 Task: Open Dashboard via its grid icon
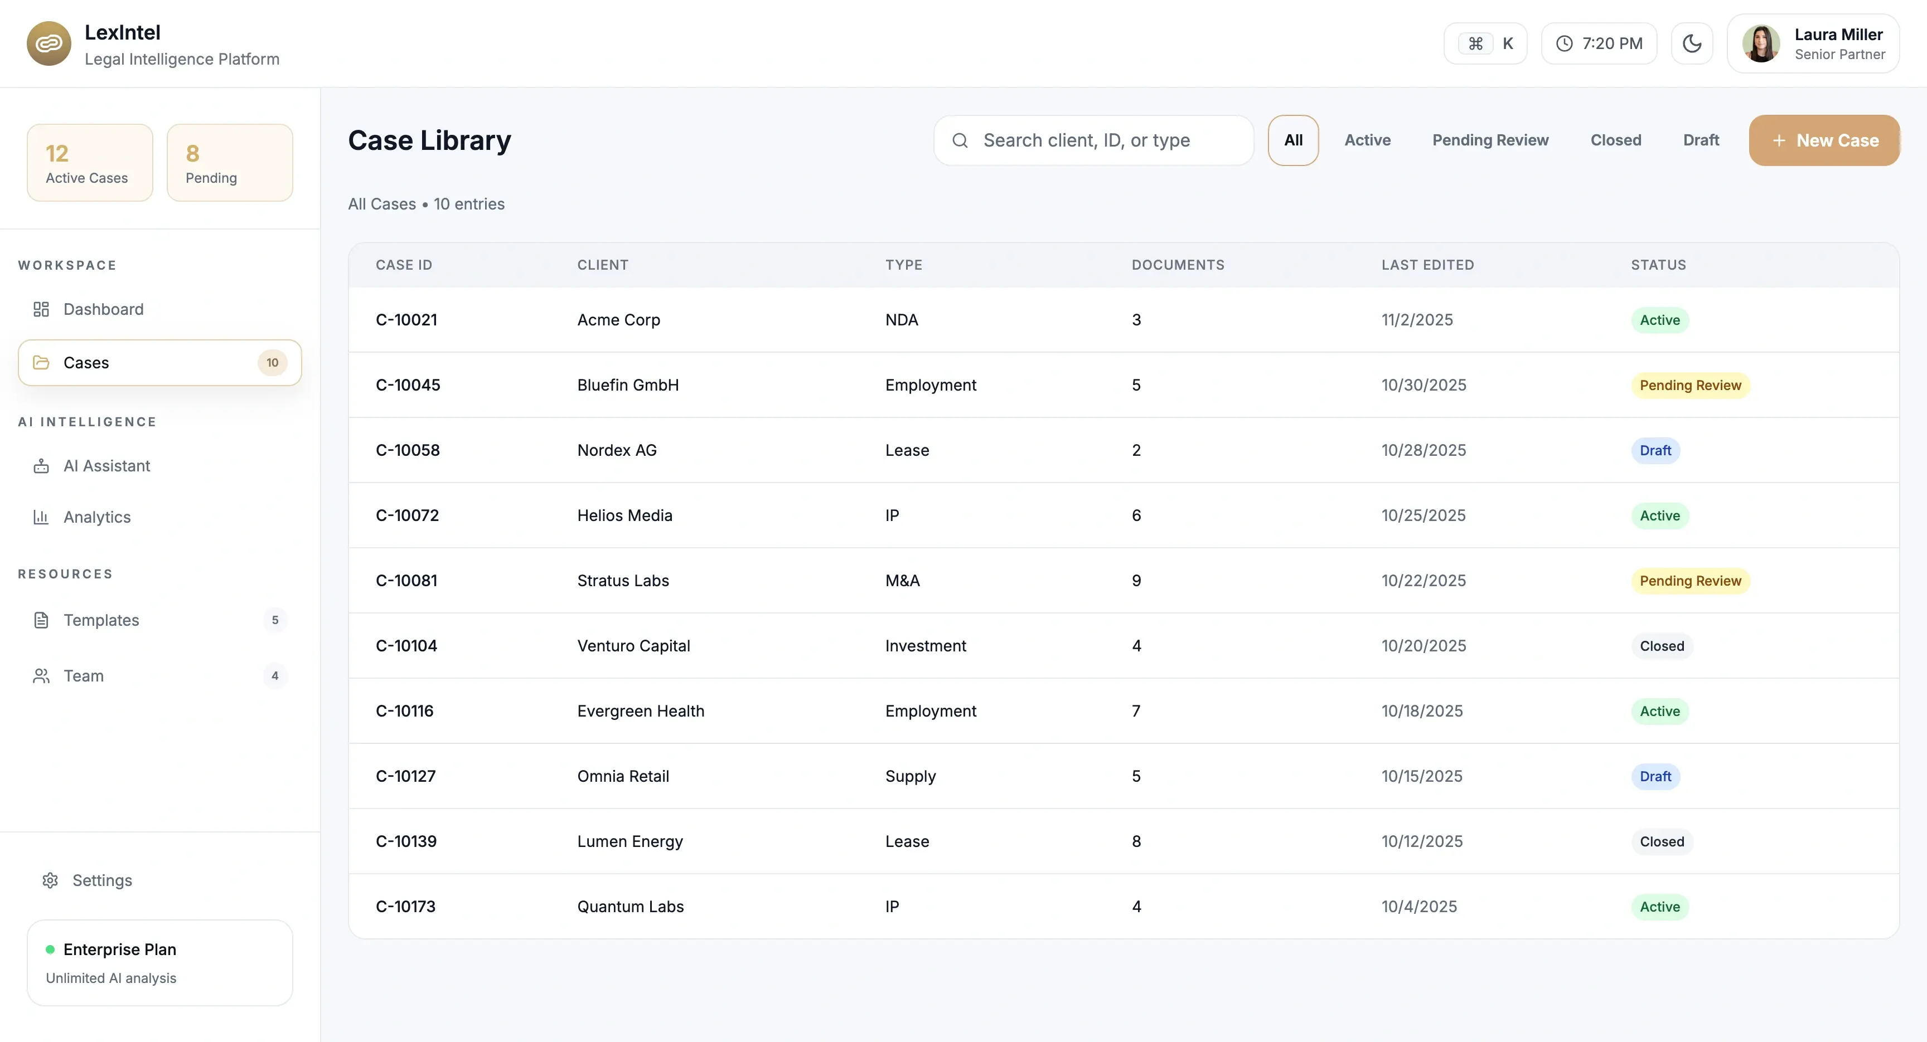point(41,309)
